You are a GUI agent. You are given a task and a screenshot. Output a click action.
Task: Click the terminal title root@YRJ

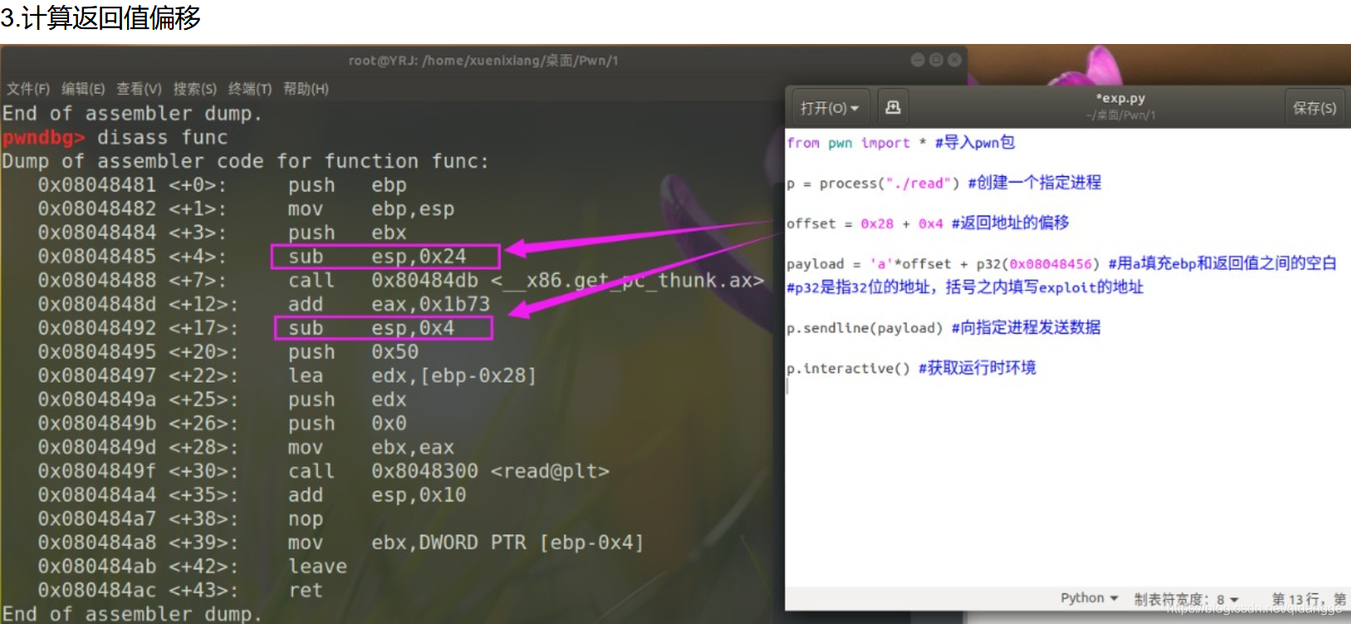[483, 61]
